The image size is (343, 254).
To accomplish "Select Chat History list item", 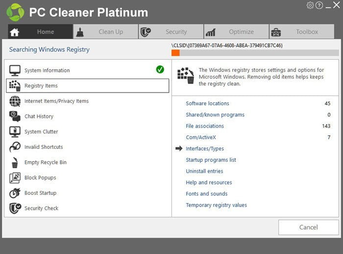I will tap(88, 116).
